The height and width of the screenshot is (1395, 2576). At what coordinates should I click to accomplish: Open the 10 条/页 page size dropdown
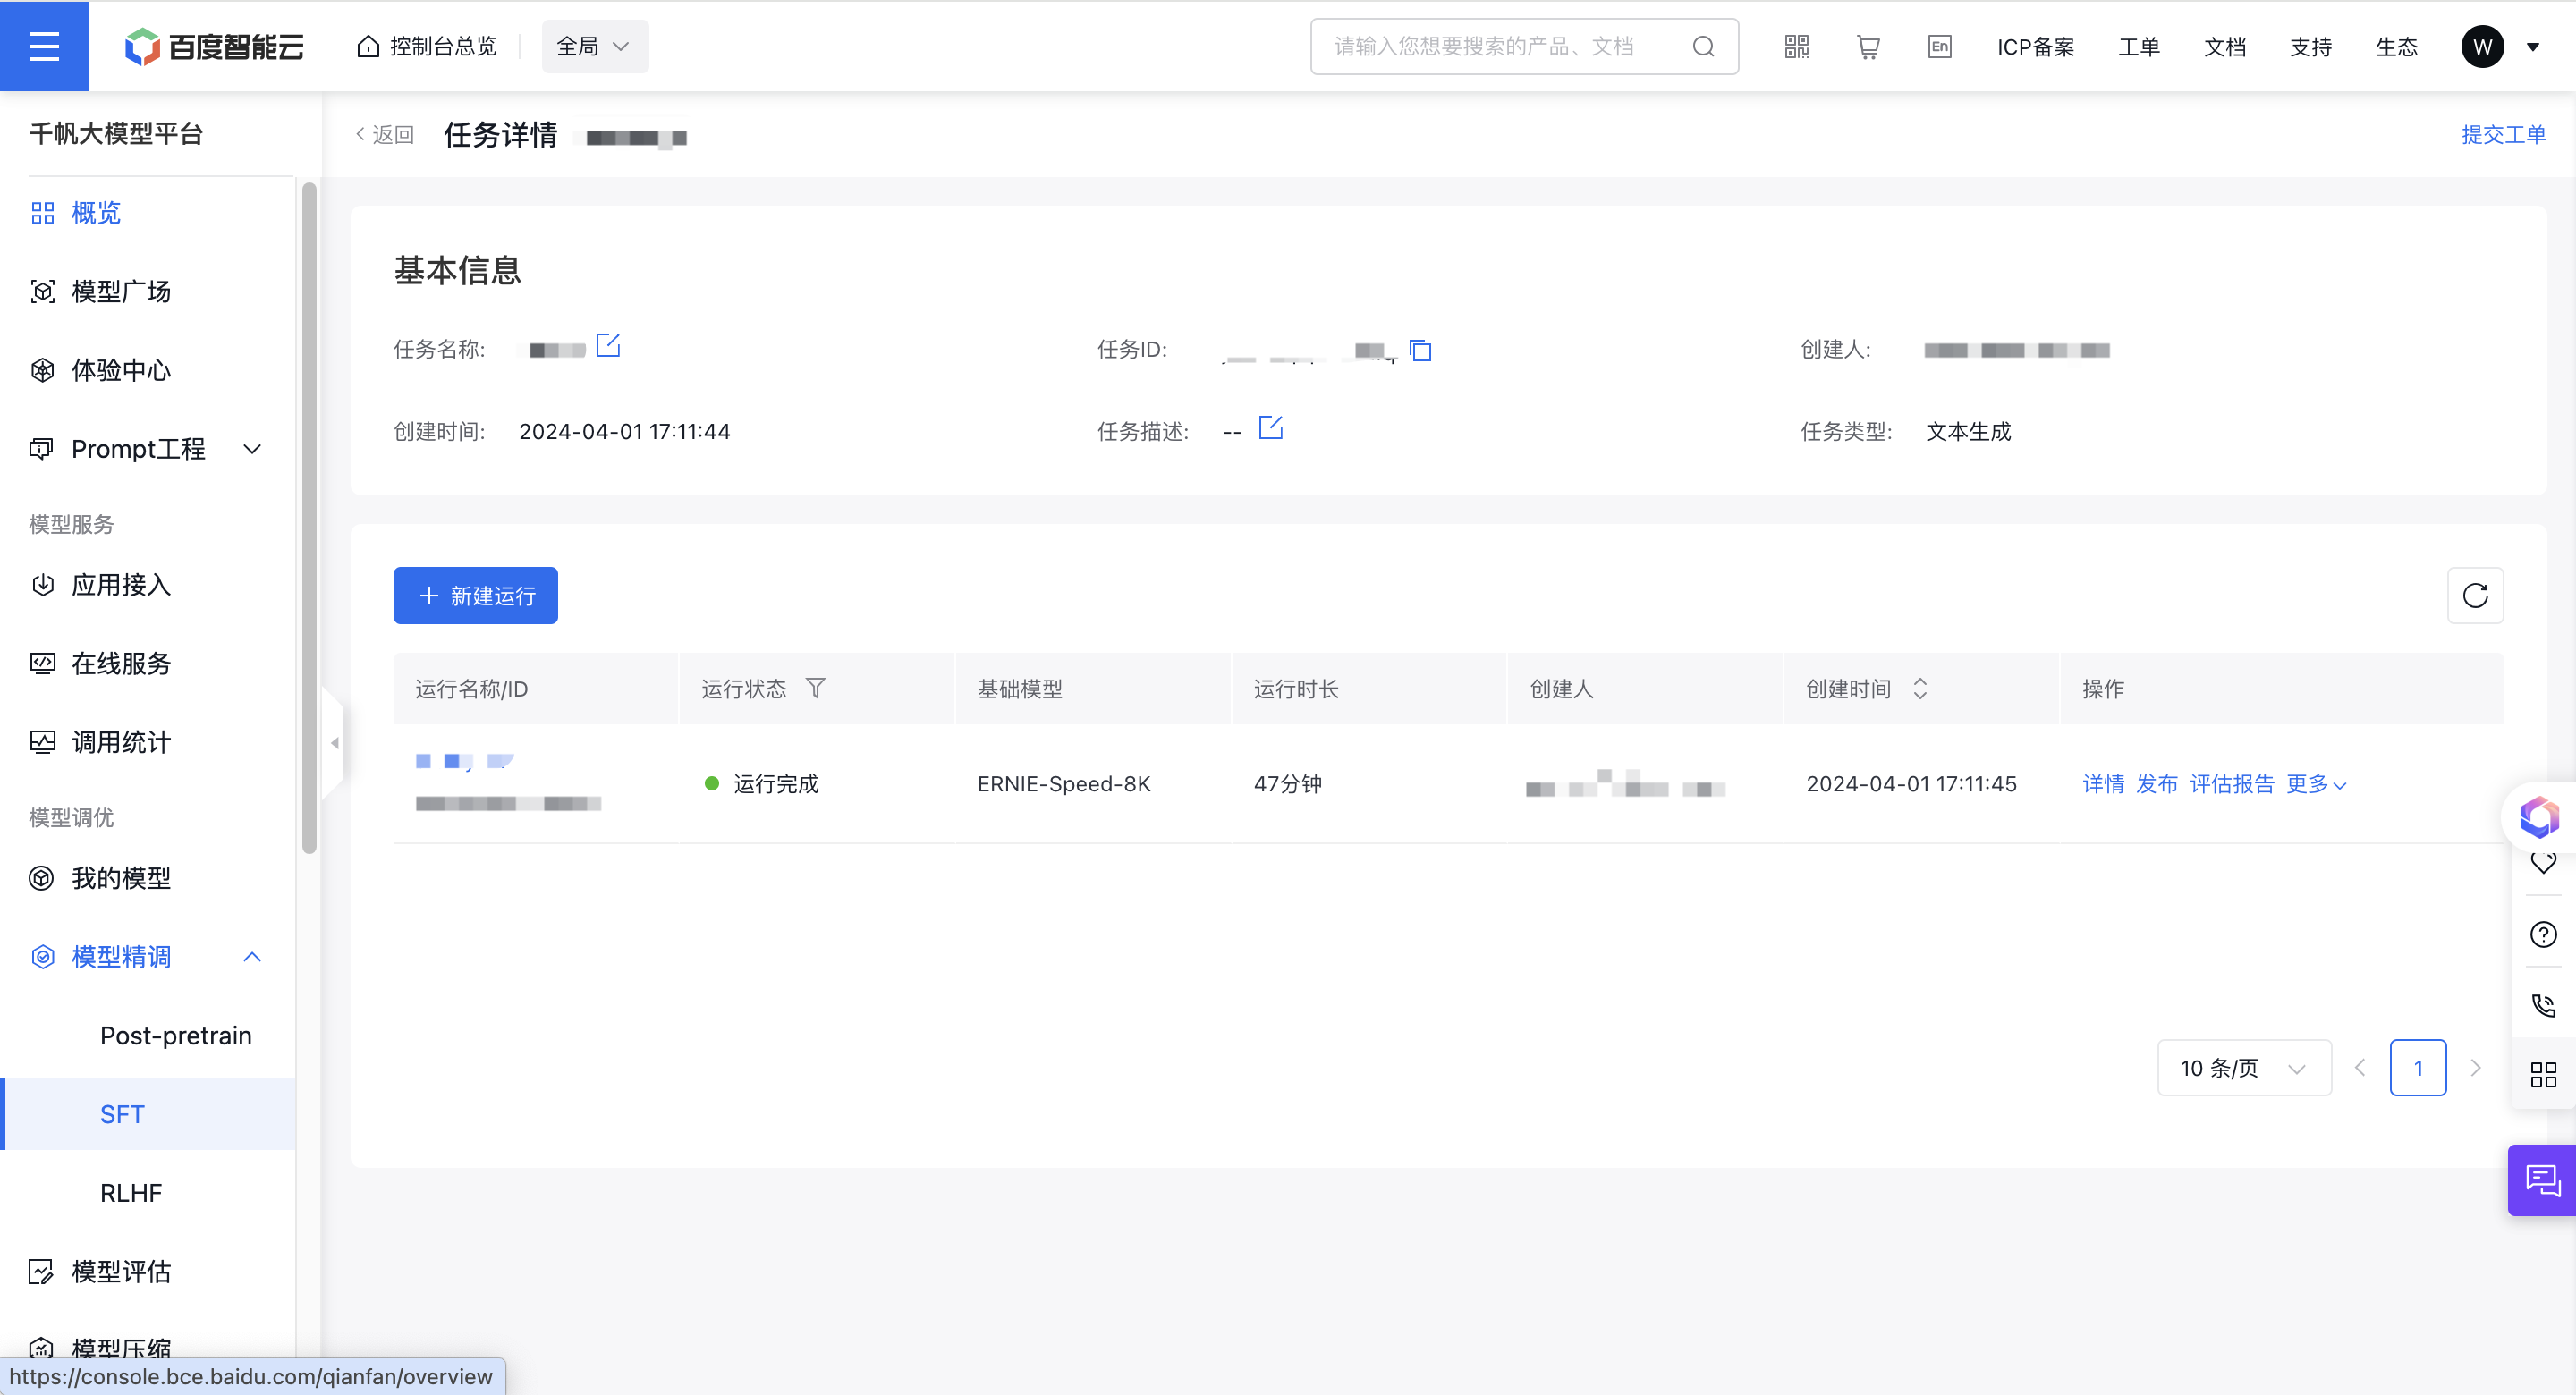click(2244, 1068)
